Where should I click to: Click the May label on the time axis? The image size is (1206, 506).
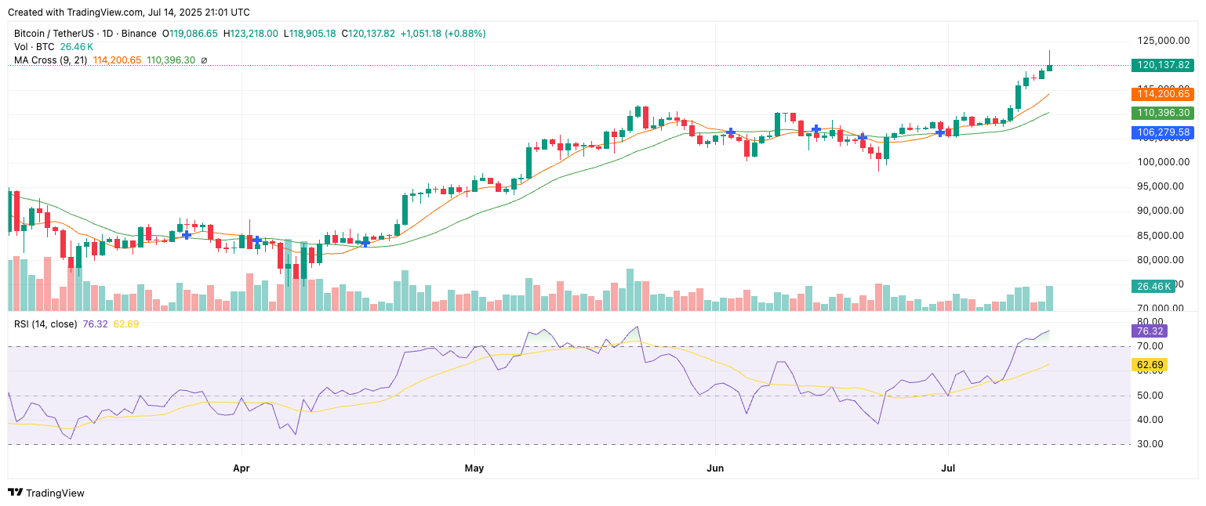474,469
